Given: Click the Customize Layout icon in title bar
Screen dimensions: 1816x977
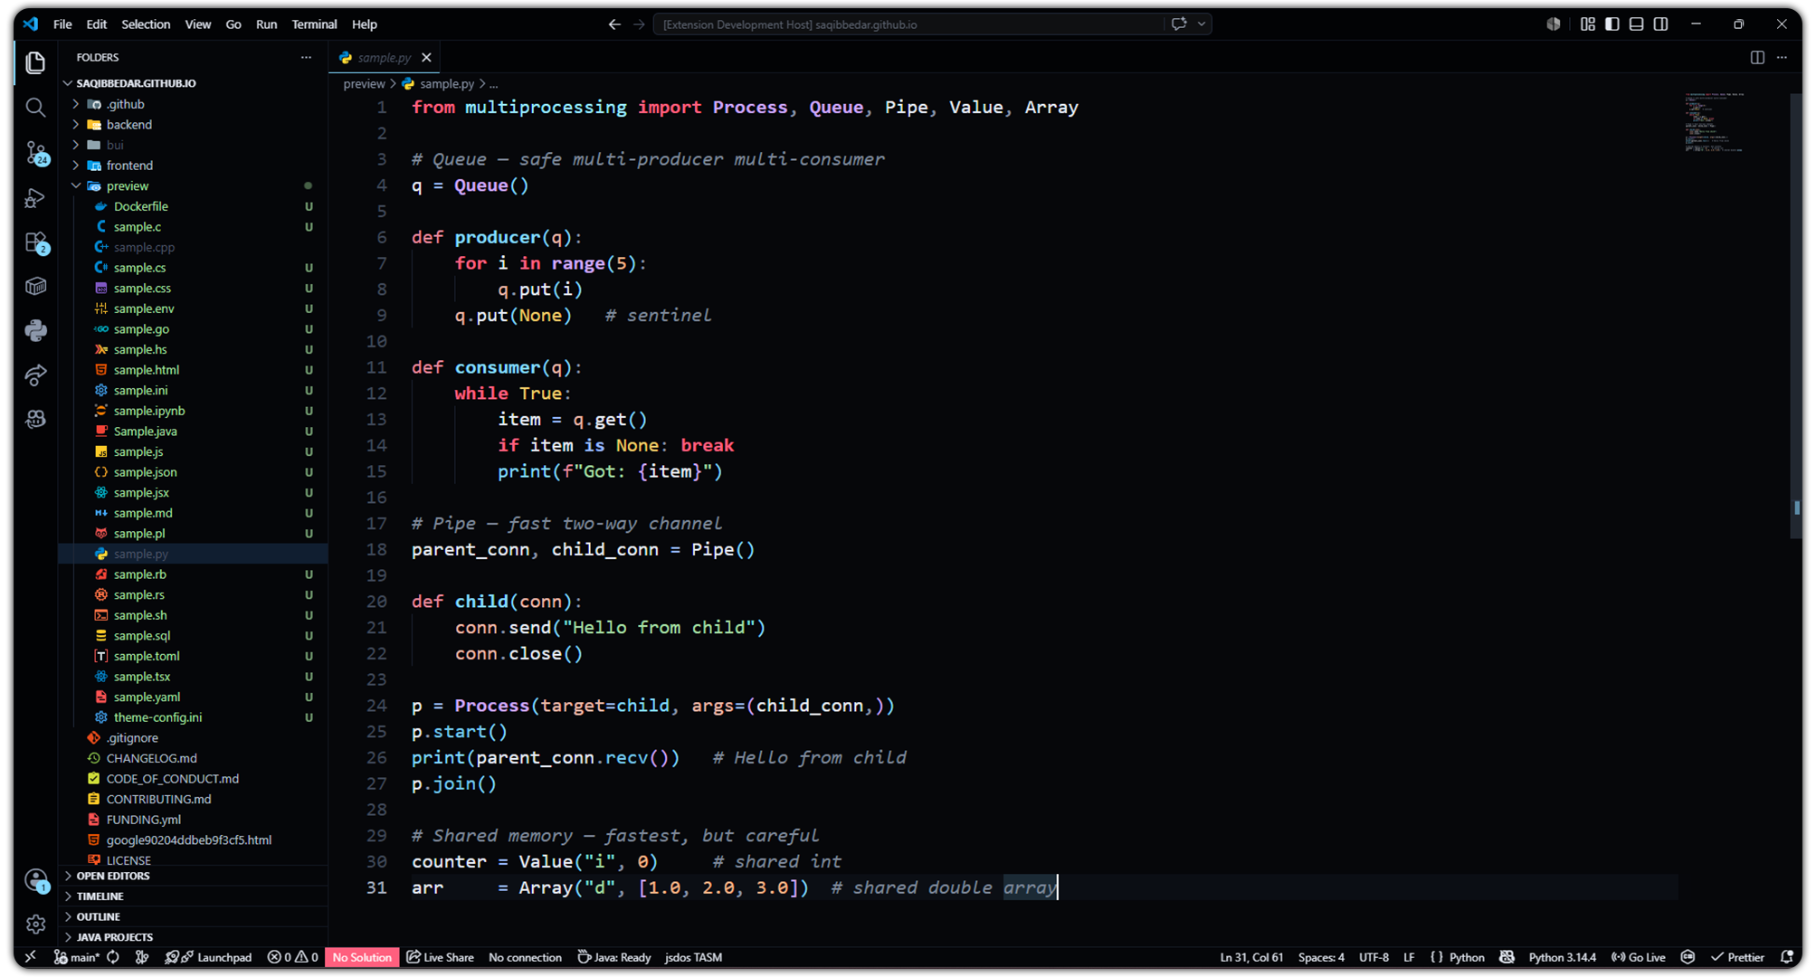Looking at the screenshot, I should pos(1587,24).
